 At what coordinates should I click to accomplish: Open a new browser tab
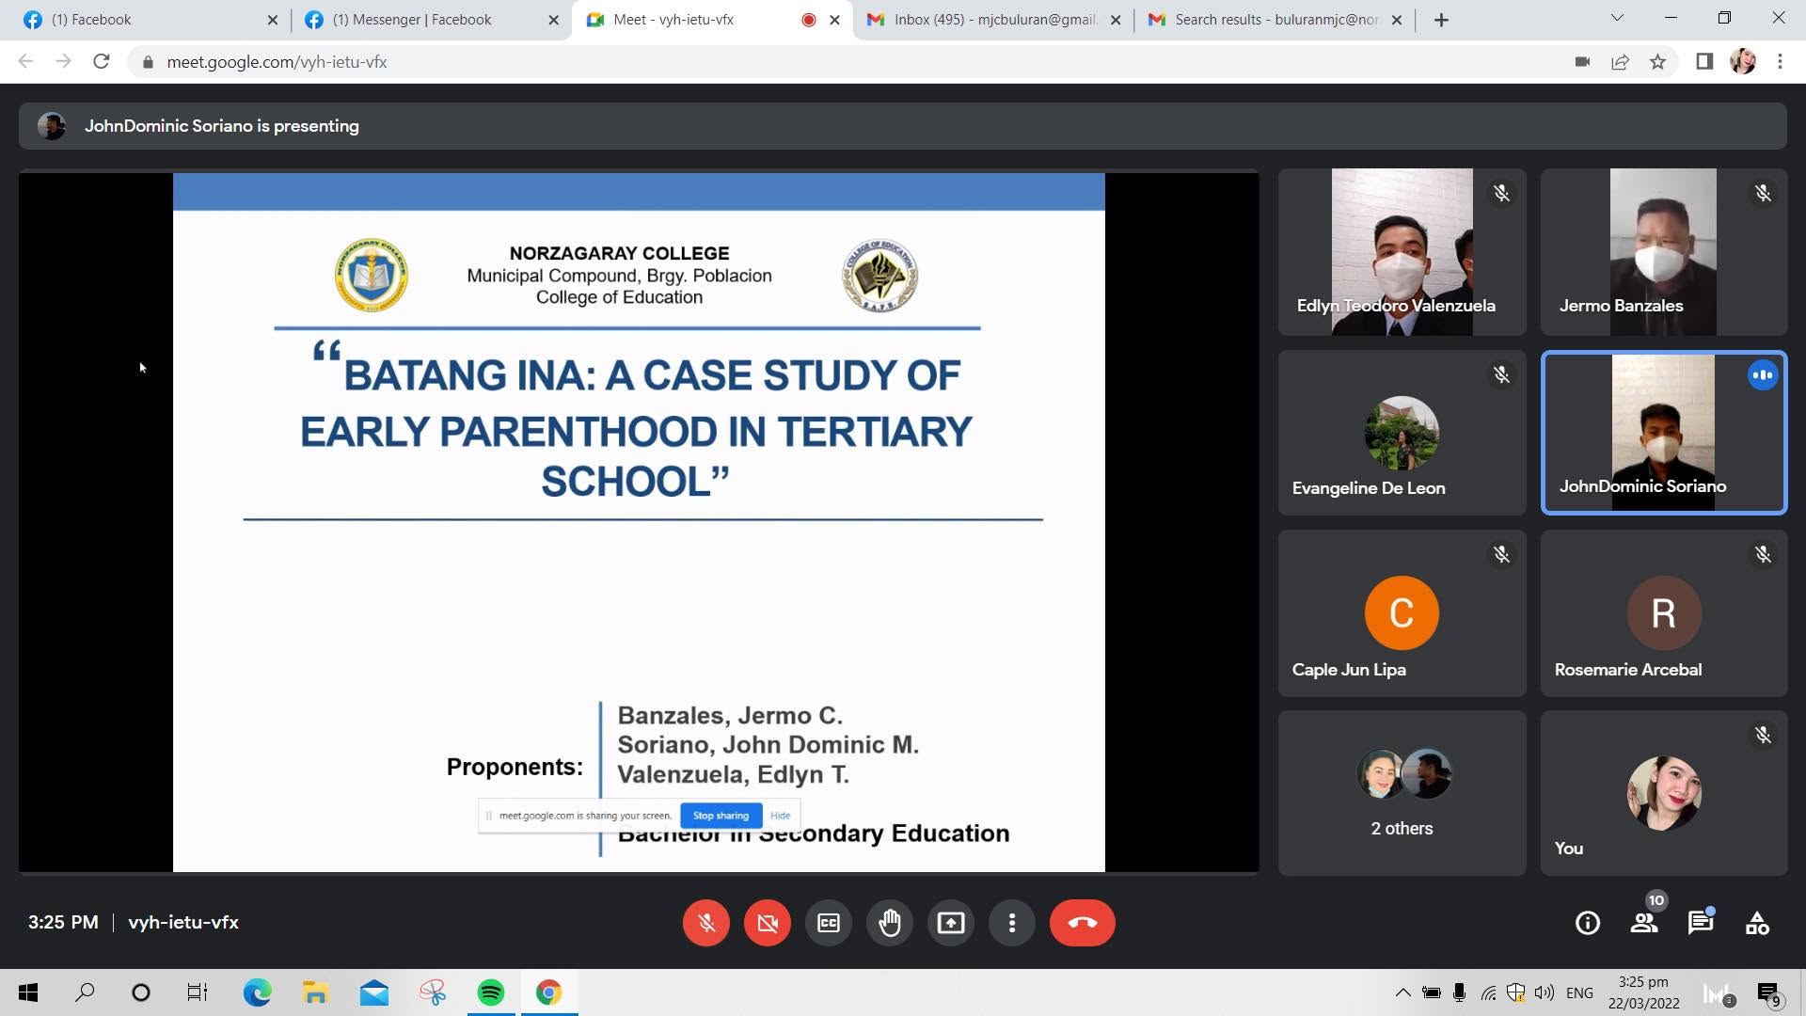[x=1441, y=20]
